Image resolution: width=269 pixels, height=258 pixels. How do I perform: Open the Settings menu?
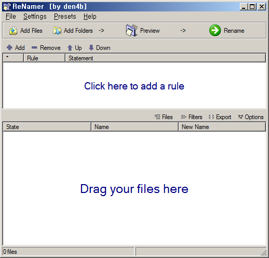(35, 17)
